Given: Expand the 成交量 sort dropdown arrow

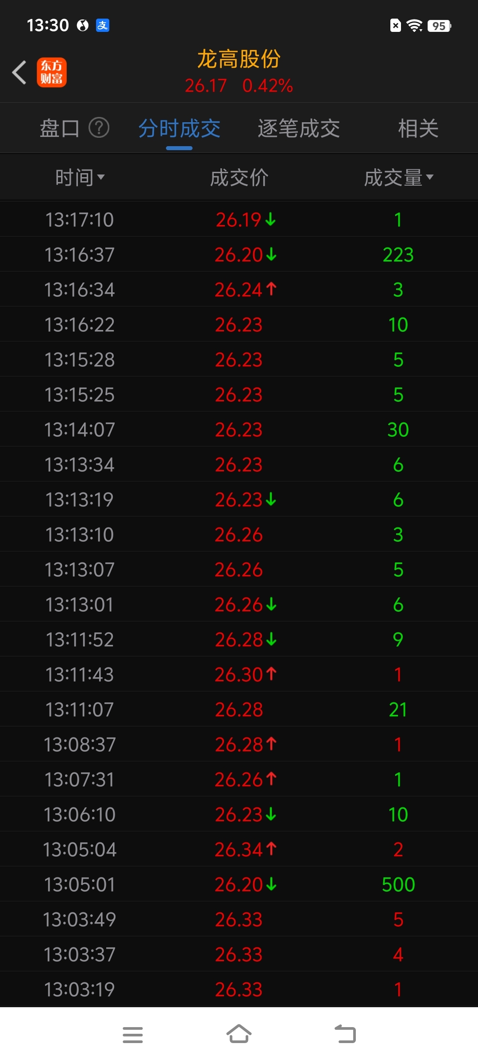Looking at the screenshot, I should point(430,177).
